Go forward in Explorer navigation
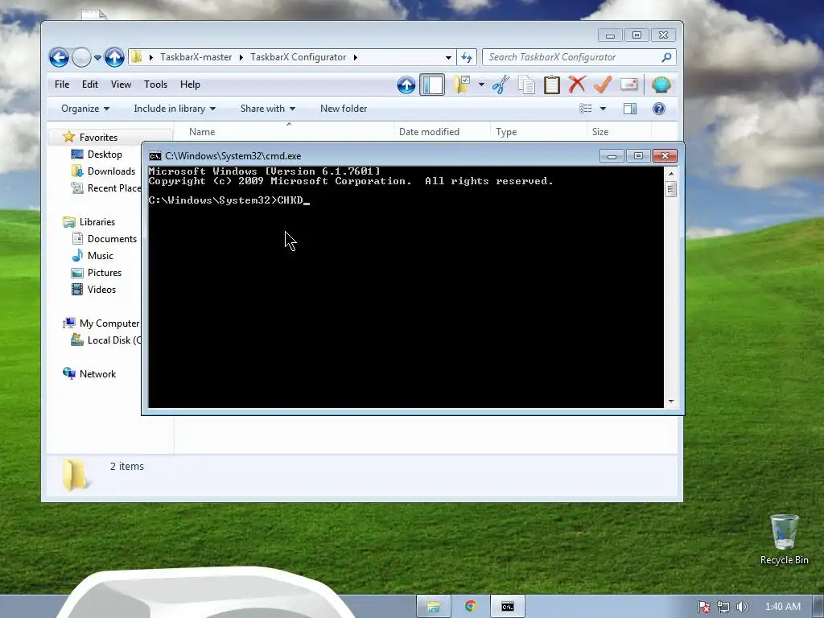The image size is (824, 618). click(x=81, y=57)
